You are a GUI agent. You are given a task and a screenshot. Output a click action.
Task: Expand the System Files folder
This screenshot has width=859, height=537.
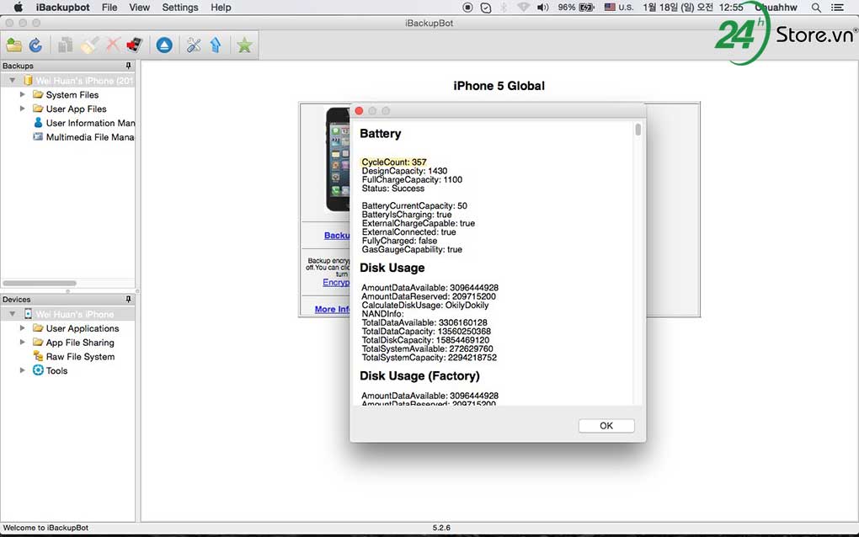pos(23,95)
